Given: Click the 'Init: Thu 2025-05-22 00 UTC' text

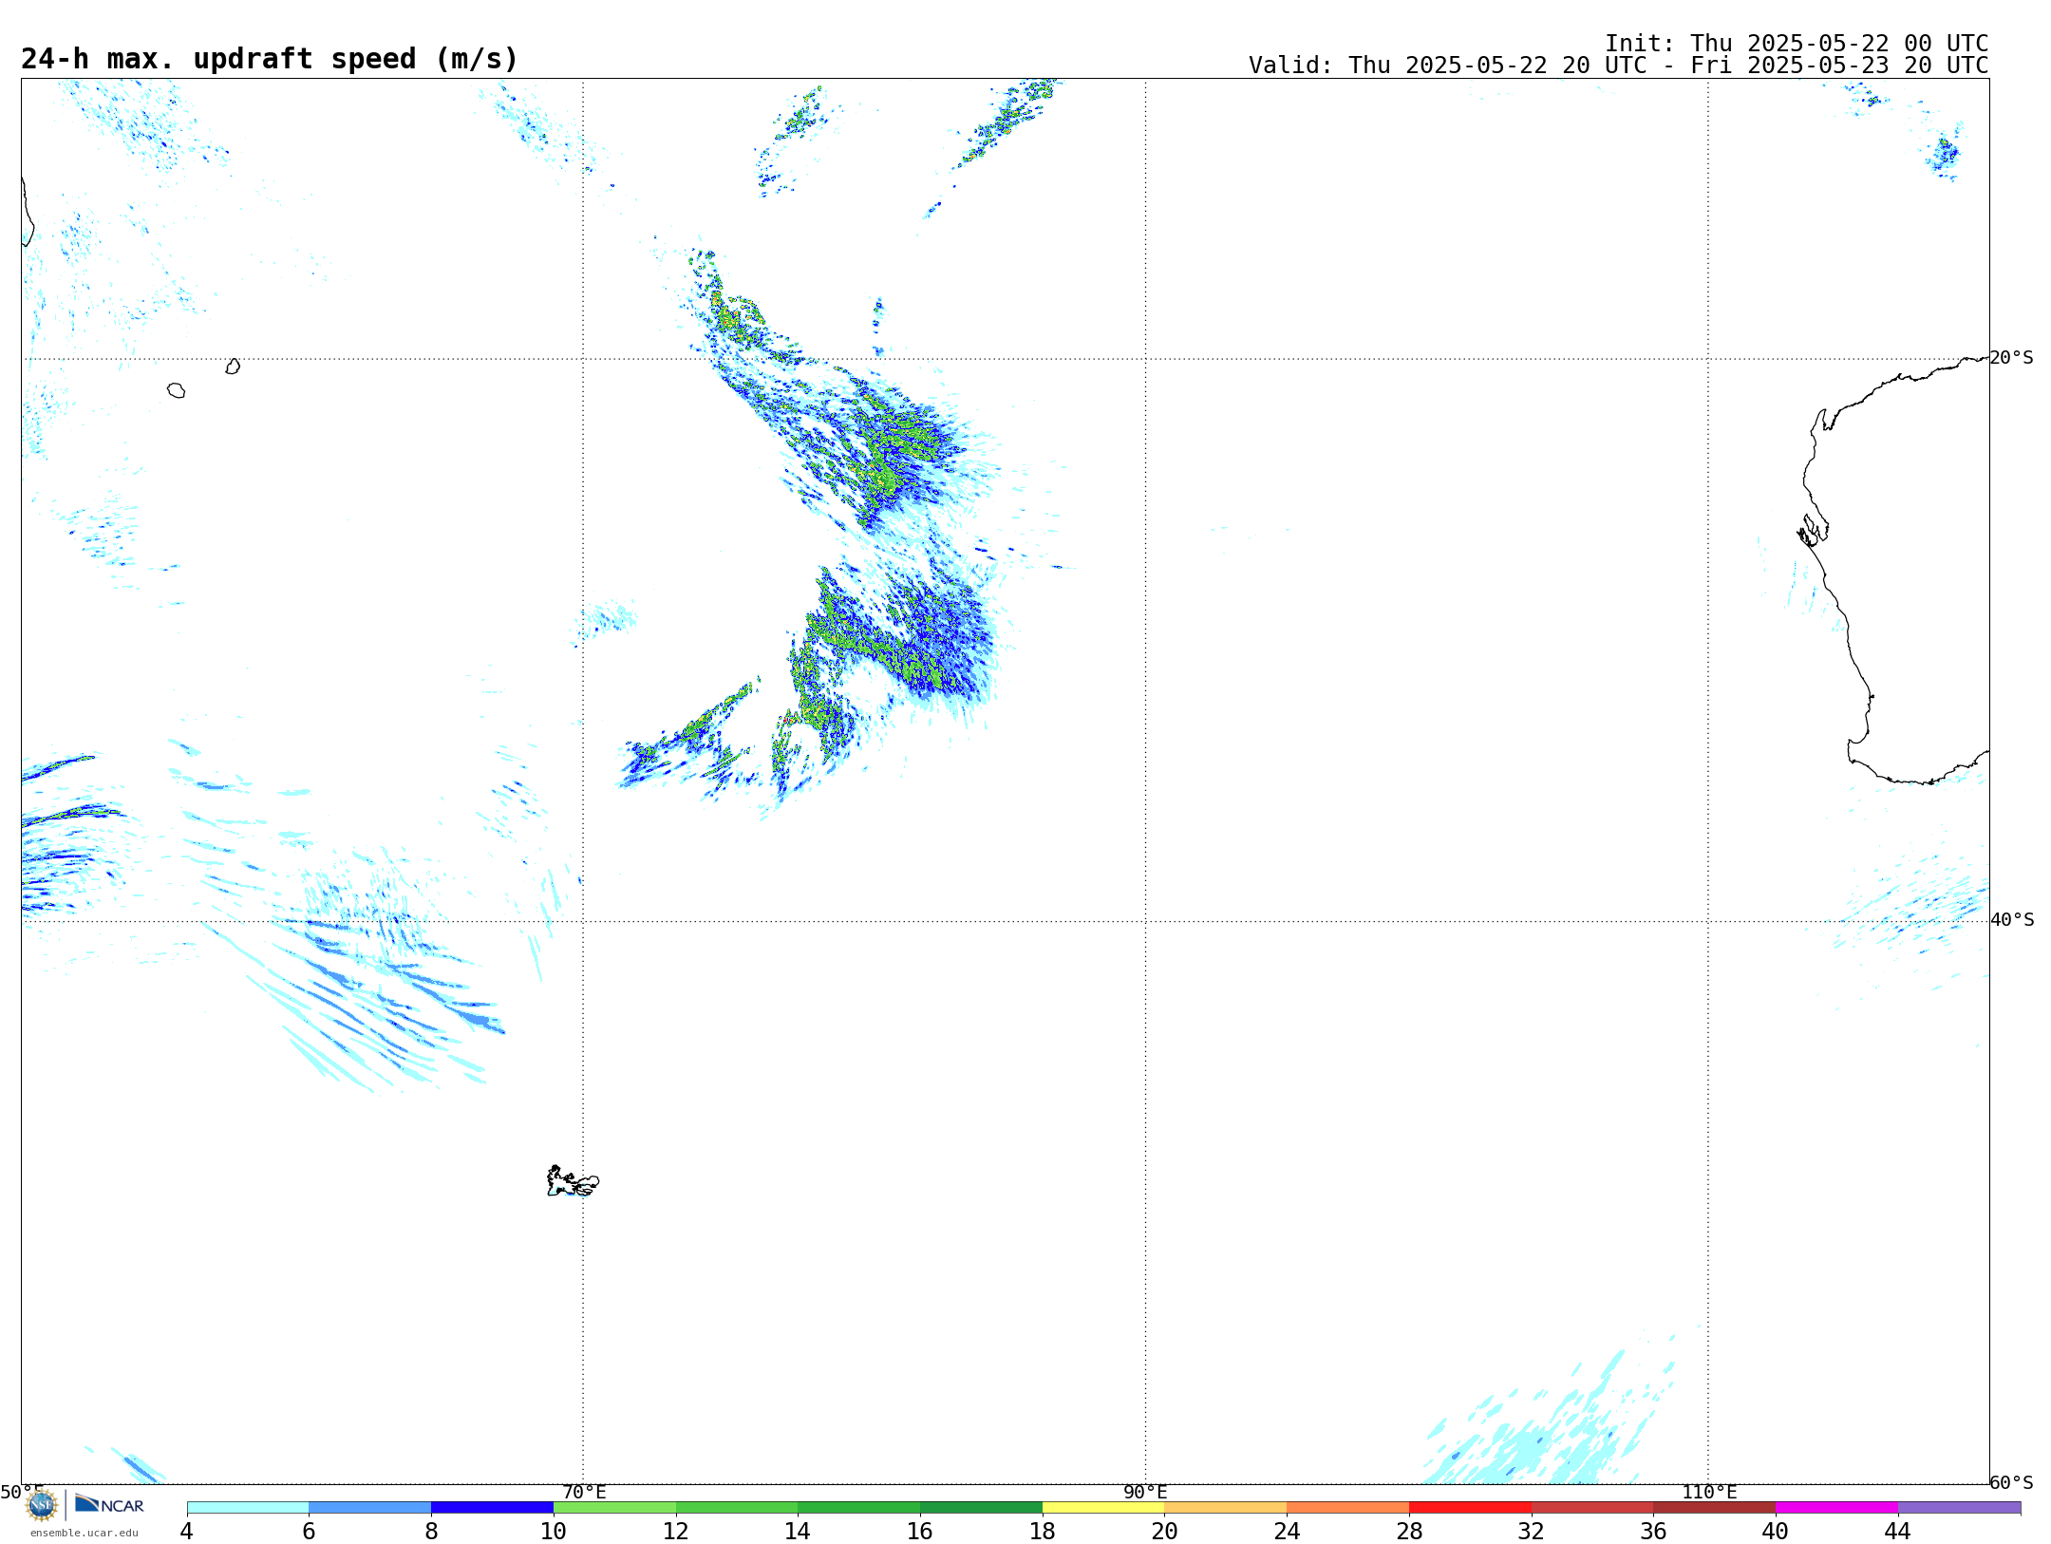Looking at the screenshot, I should [x=1797, y=44].
